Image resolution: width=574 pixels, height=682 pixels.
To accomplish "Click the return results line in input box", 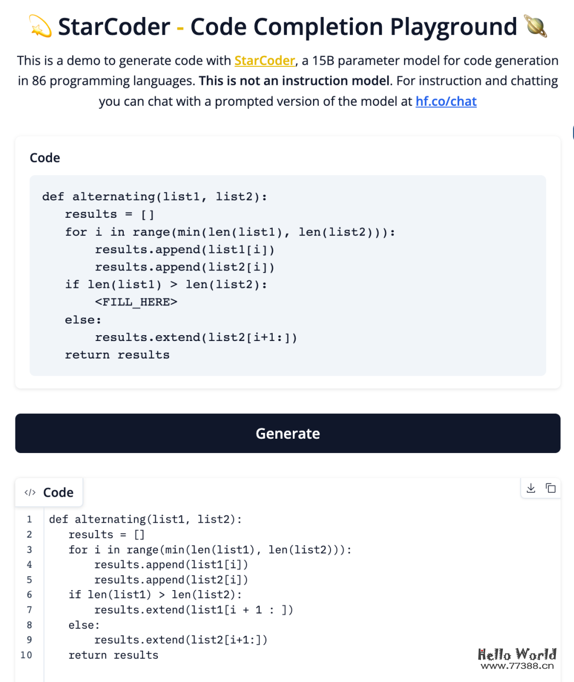I will click(117, 355).
